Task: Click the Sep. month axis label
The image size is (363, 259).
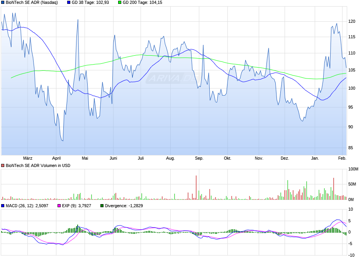Action: coord(199,158)
